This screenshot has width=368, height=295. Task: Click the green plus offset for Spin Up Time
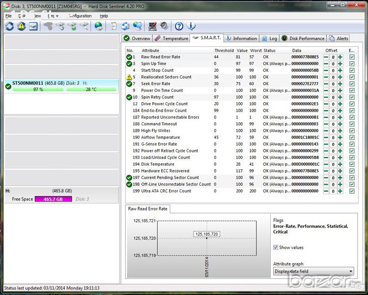pos(340,64)
